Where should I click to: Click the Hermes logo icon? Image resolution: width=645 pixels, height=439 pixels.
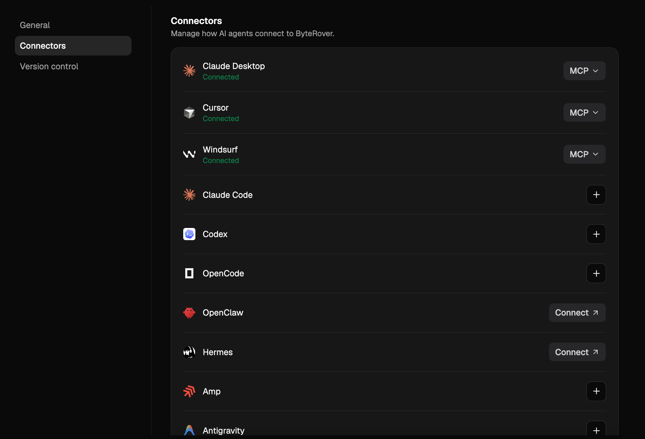pyautogui.click(x=189, y=352)
